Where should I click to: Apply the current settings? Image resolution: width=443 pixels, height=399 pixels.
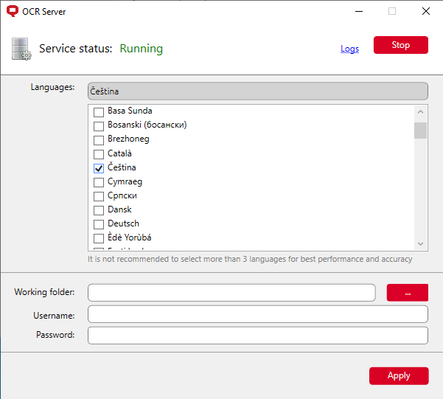[x=399, y=376]
